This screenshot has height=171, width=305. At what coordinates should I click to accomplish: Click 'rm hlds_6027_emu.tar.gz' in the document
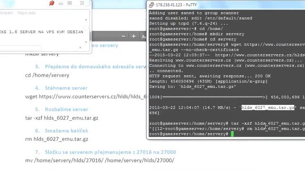(57, 139)
